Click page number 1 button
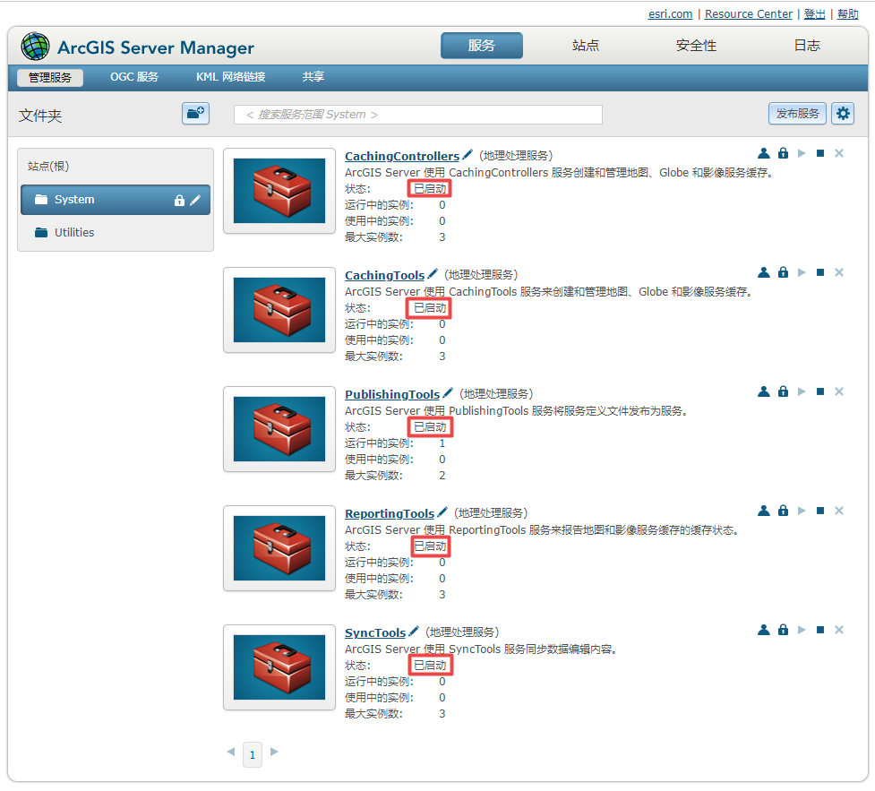The height and width of the screenshot is (791, 875). (x=253, y=754)
